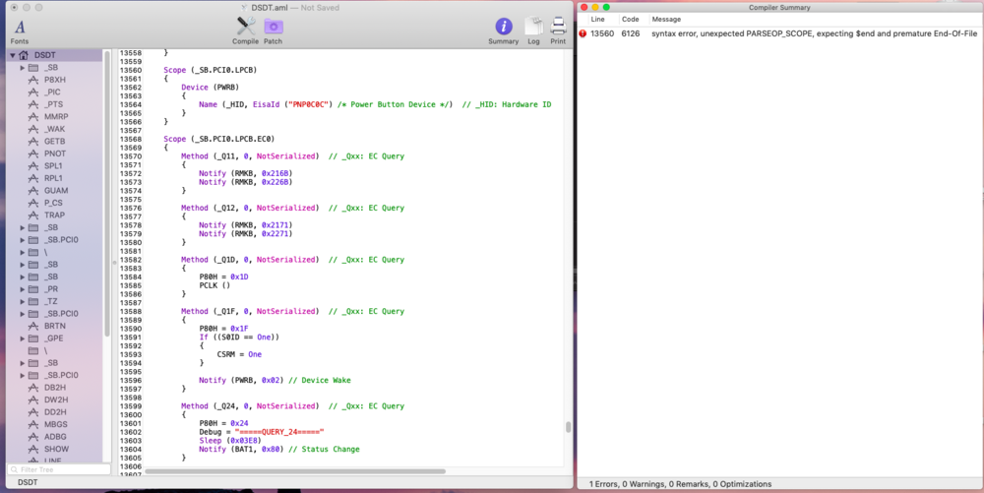The image size is (984, 493).
Task: Click the code editor vertical scrollbar
Action: click(567, 427)
